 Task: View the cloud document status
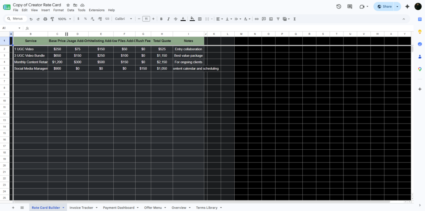82,5
